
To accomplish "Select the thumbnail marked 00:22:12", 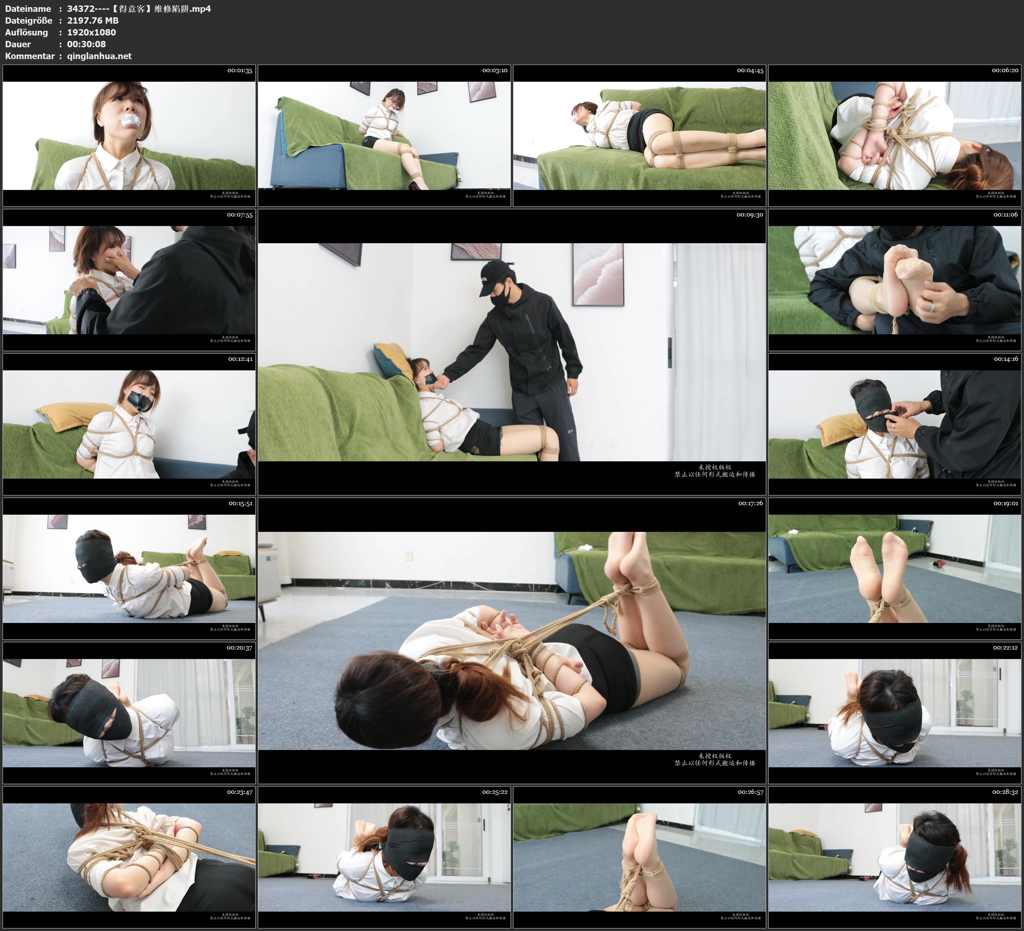I will coord(894,713).
